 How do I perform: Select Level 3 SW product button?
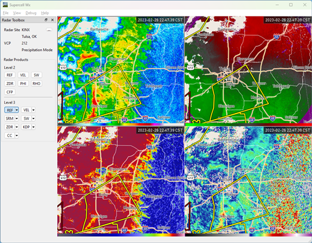[26, 118]
